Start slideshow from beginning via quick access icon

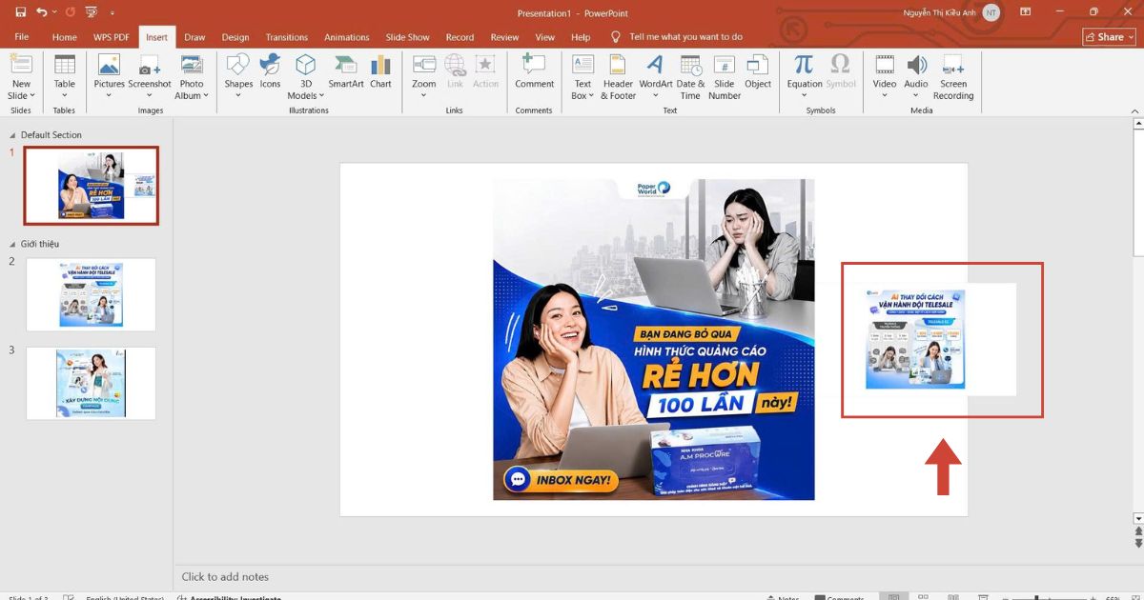pyautogui.click(x=93, y=12)
